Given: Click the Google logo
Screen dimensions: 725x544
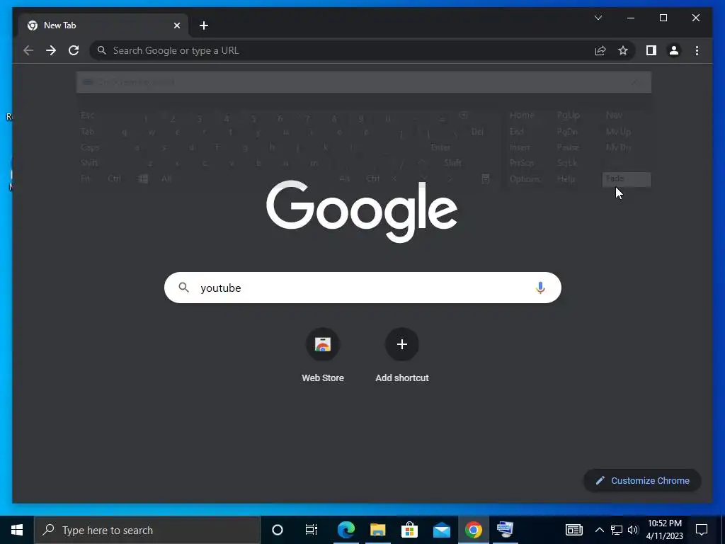Looking at the screenshot, I should pyautogui.click(x=362, y=210).
